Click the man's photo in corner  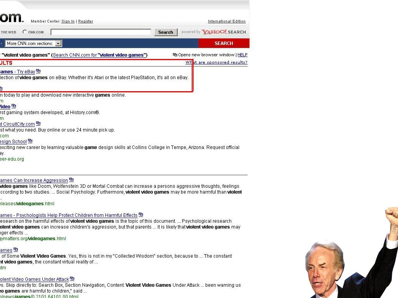click(351, 253)
